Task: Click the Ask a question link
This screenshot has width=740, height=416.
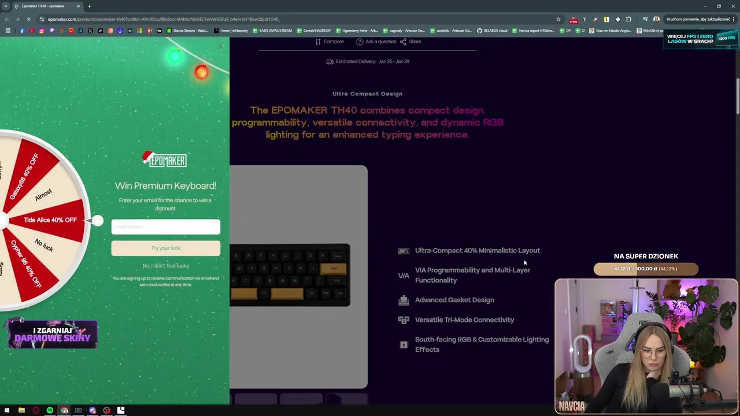Action: pos(381,42)
